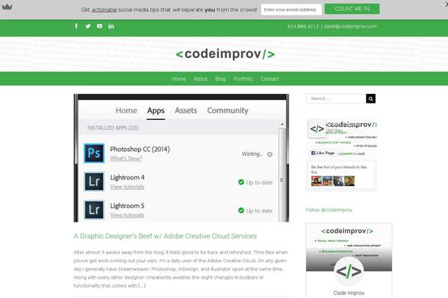Click View tutorials under Lightroom 5
Viewport: 448px width, 298px height.
(127, 215)
